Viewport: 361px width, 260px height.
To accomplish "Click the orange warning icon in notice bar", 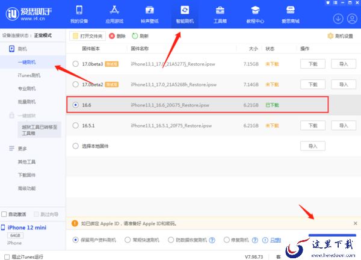I will (x=75, y=223).
